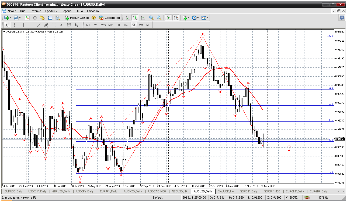Expand the Indicators dropdown arrow
Viewport: 347px width, 201px height.
tap(189, 18)
